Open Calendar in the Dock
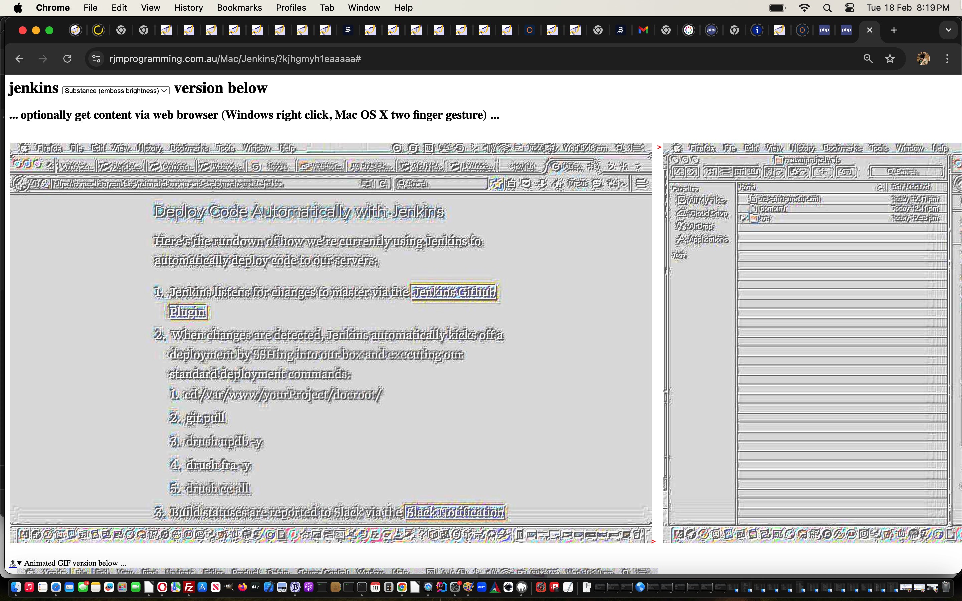The image size is (962, 601). coord(375,587)
